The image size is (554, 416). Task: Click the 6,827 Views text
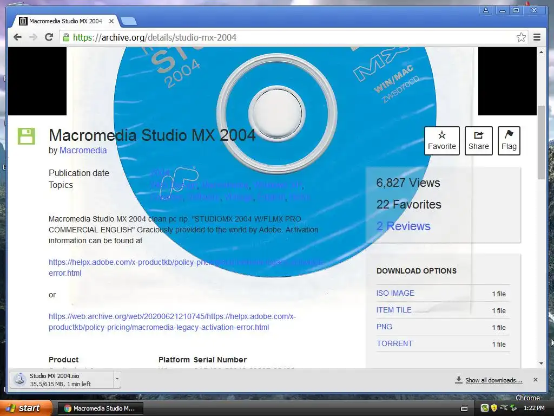click(x=408, y=183)
